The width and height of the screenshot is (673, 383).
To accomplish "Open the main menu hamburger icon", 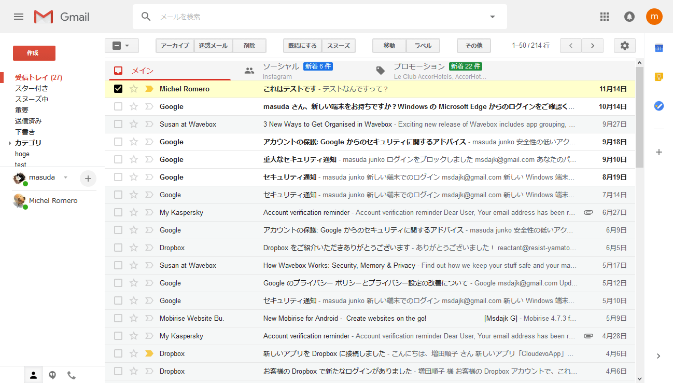I will point(19,17).
